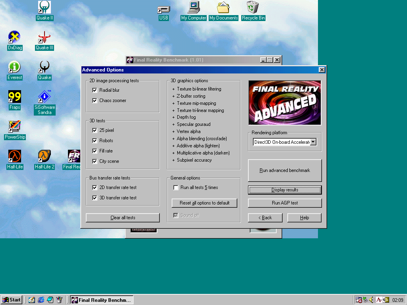Expand the Rendering platform dropdown
This screenshot has height=305, width=407.
[313, 142]
